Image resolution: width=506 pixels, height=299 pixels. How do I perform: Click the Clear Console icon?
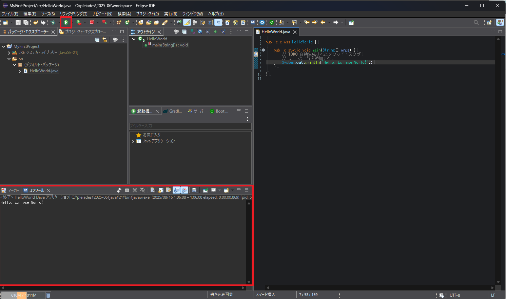coord(153,190)
